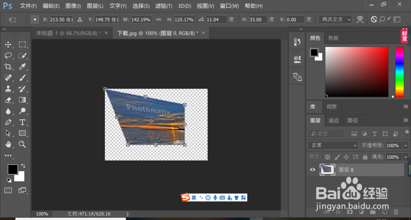Select the Rectangle shape tool
This screenshot has height=220, width=411.
[x=22, y=133]
